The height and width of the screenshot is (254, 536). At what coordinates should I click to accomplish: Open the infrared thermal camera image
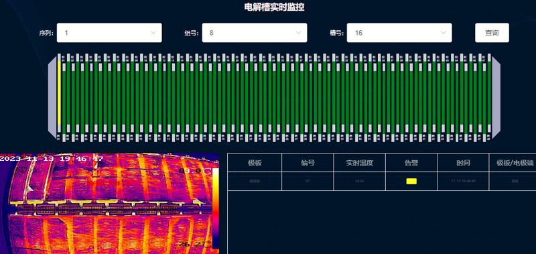109,204
